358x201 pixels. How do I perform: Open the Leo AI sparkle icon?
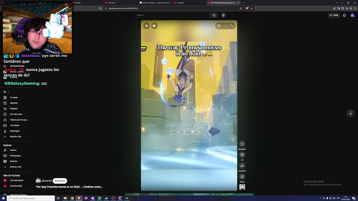(x=347, y=8)
